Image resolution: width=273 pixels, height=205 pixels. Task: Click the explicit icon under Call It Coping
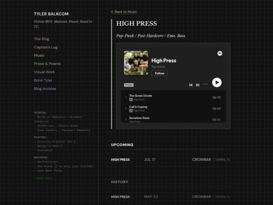[131, 111]
